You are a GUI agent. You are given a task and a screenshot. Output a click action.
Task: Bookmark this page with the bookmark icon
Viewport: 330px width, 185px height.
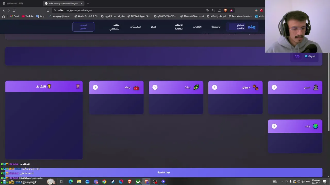(48, 10)
